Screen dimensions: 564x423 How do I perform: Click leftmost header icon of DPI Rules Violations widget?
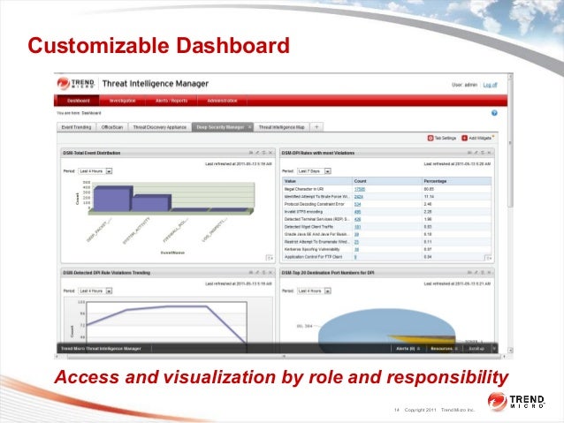pos(469,153)
